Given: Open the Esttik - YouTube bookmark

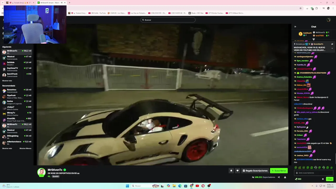Looking at the screenshot, I should [x=97, y=13].
